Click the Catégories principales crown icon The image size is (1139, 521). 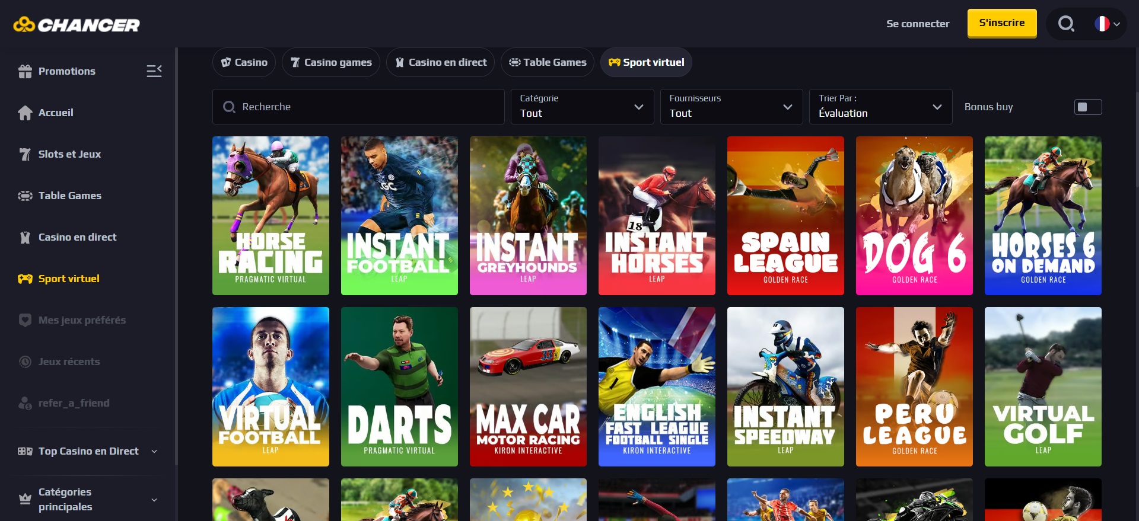[x=25, y=499]
